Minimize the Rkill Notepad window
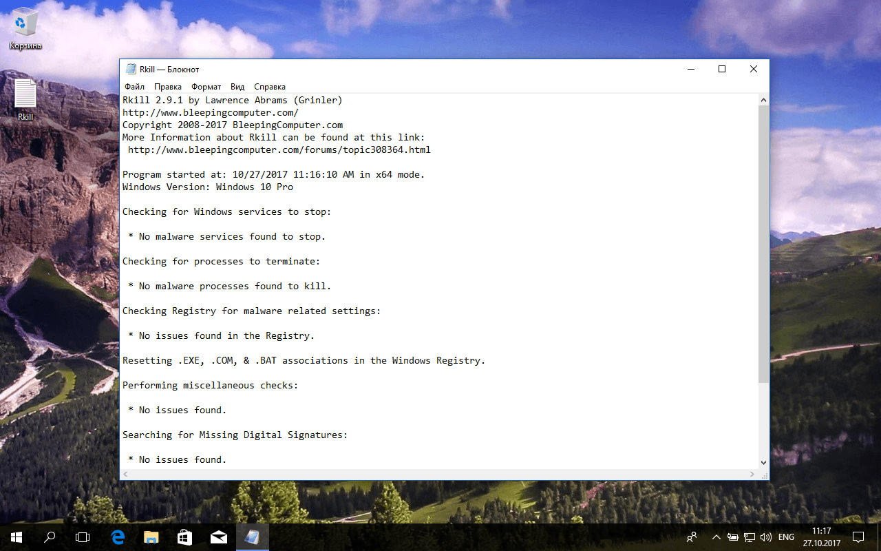 tap(690, 69)
